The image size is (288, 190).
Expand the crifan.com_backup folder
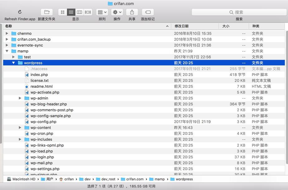pyautogui.click(x=7, y=39)
